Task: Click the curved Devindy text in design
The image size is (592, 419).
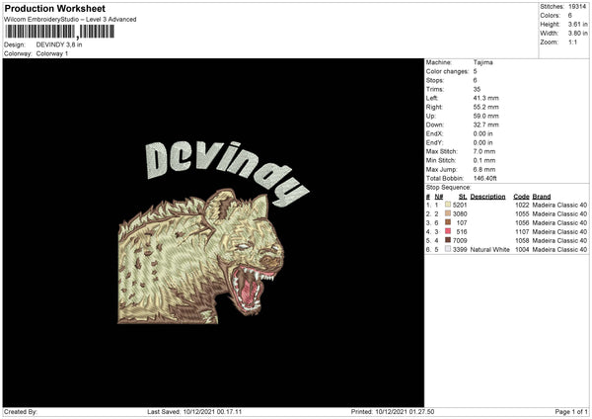Action: (227, 176)
